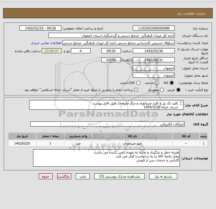This screenshot has width=216, height=209.
Task: Click the remaining time 23:55:37 field
Action: click(52, 51)
